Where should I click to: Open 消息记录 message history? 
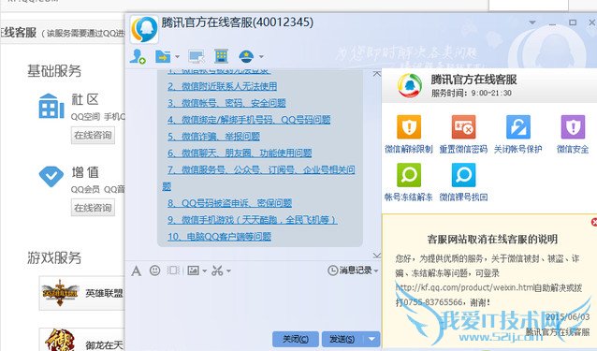pyautogui.click(x=350, y=271)
